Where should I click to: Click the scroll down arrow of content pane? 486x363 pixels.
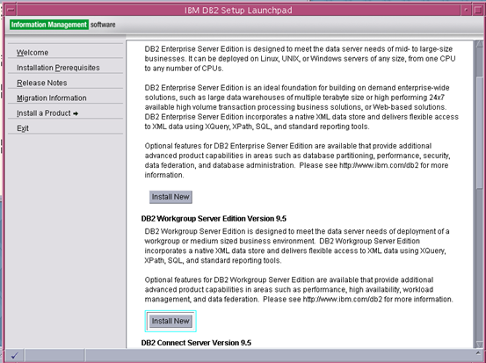pyautogui.click(x=480, y=344)
